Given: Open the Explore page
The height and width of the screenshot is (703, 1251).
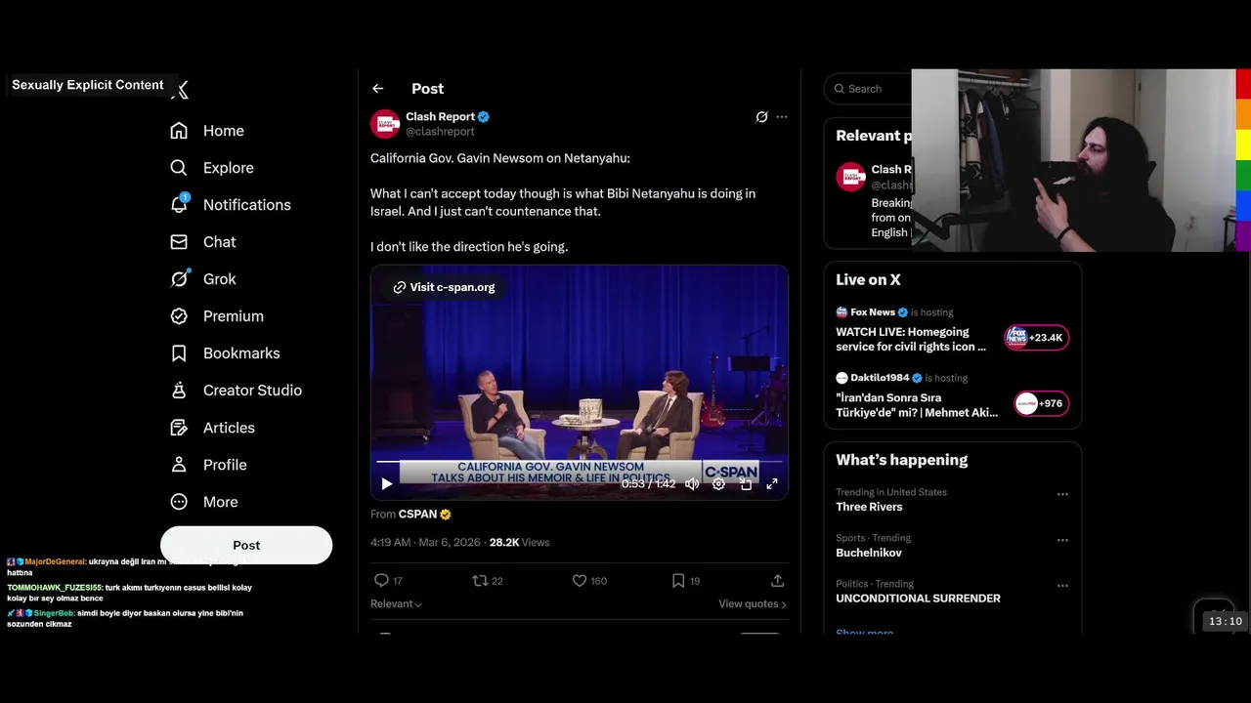Looking at the screenshot, I should point(212,168).
